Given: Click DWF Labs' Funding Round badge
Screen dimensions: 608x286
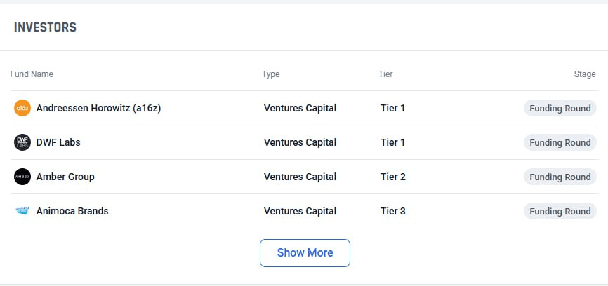Looking at the screenshot, I should 560,142.
